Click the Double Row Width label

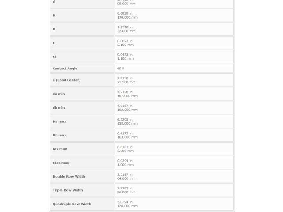[x=69, y=177]
